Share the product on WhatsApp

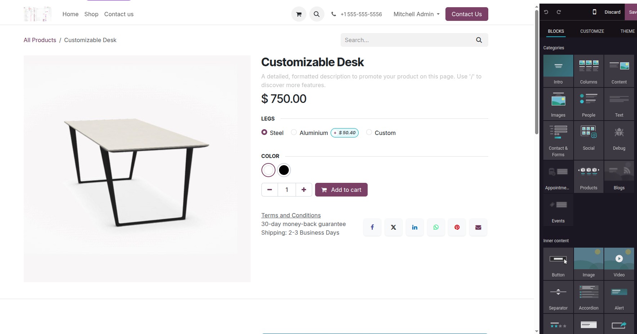436,227
